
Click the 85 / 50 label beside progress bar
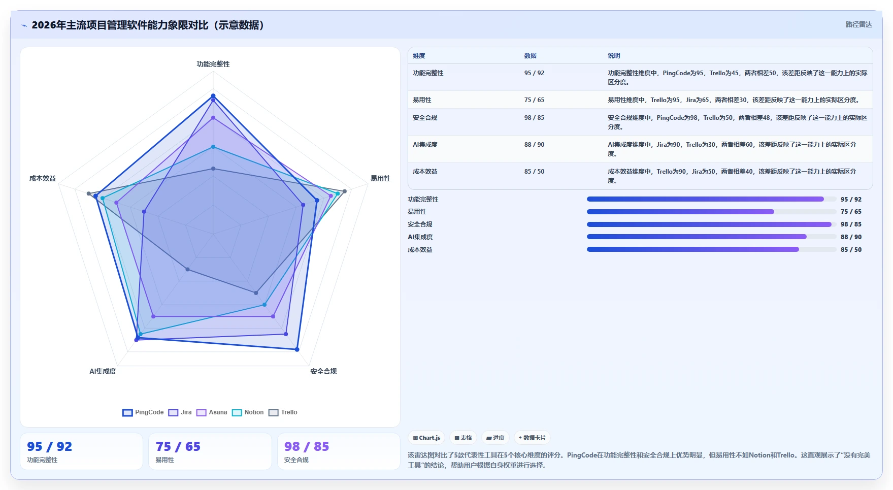[x=851, y=250]
